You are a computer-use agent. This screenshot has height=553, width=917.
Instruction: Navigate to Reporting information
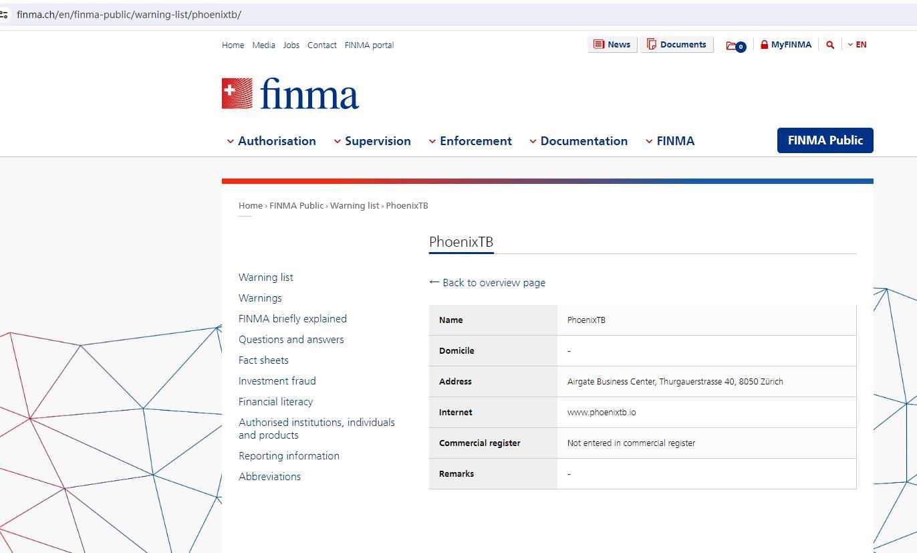pyautogui.click(x=289, y=456)
